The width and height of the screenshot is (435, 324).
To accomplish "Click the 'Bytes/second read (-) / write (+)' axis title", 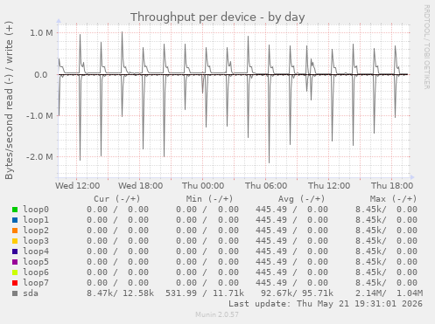I will tap(9, 100).
